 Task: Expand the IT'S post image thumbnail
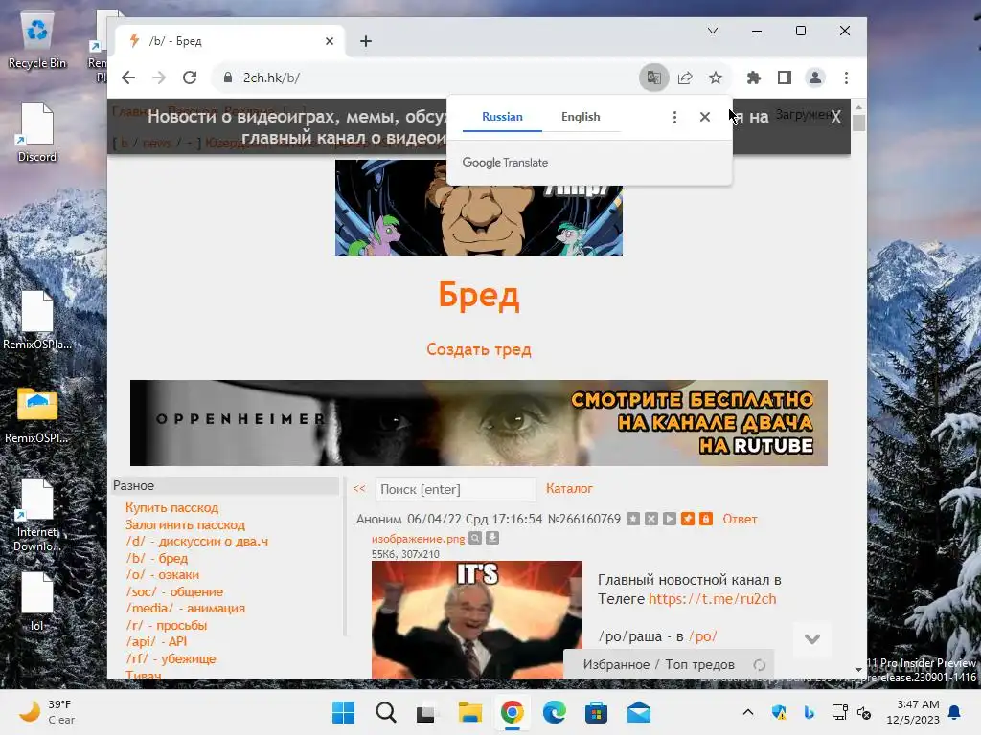pos(477,619)
